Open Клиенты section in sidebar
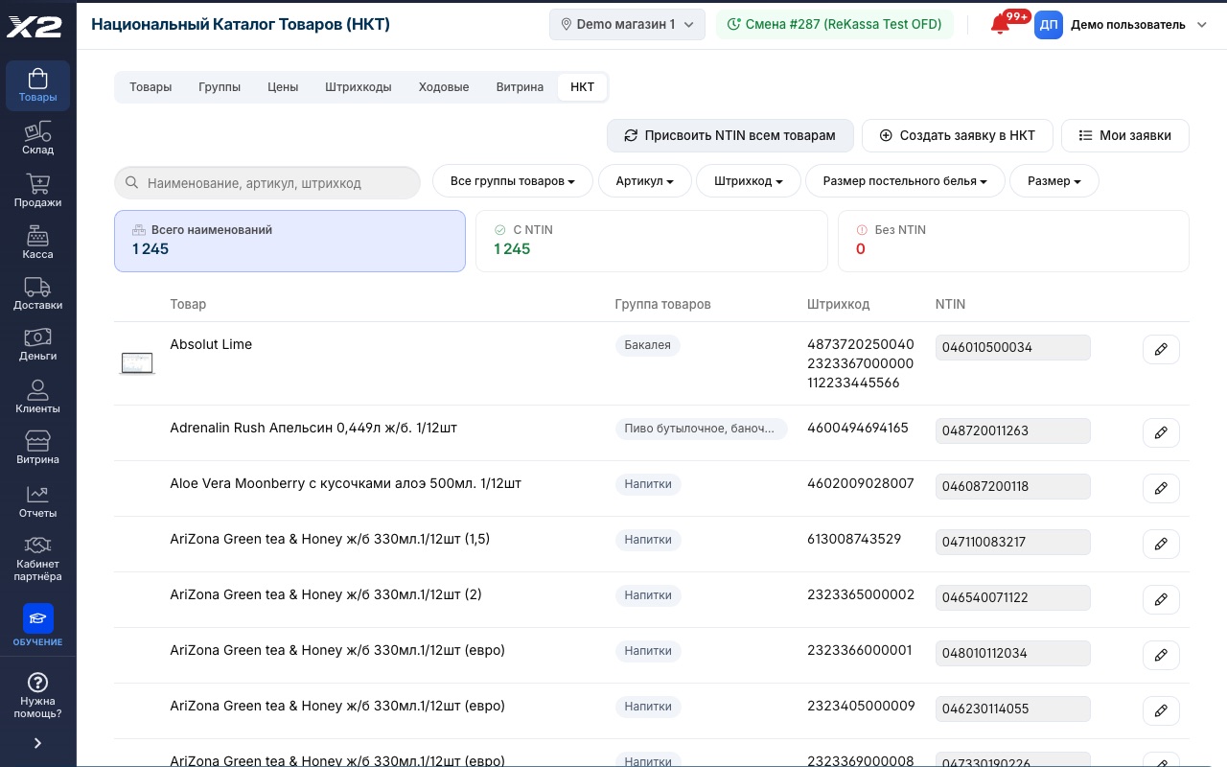1227x767 pixels. click(x=37, y=397)
